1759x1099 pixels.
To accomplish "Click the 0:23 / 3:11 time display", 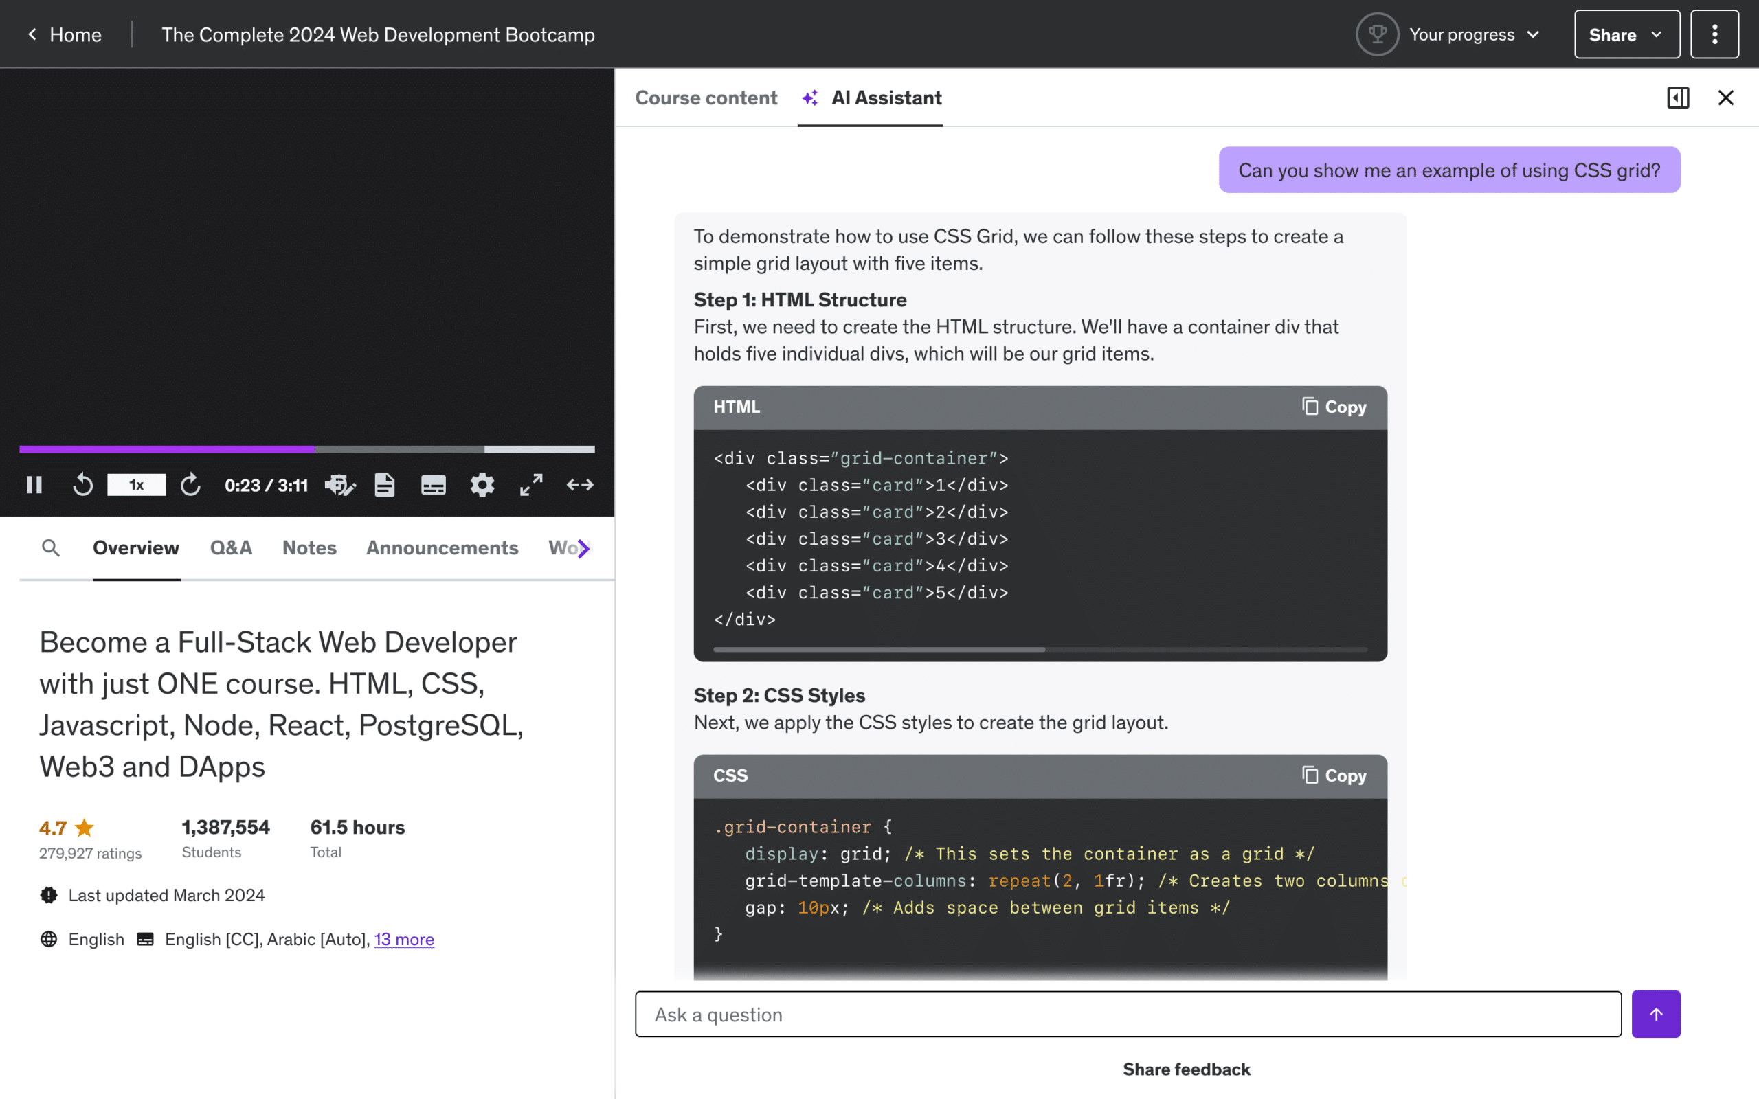I will 266,485.
